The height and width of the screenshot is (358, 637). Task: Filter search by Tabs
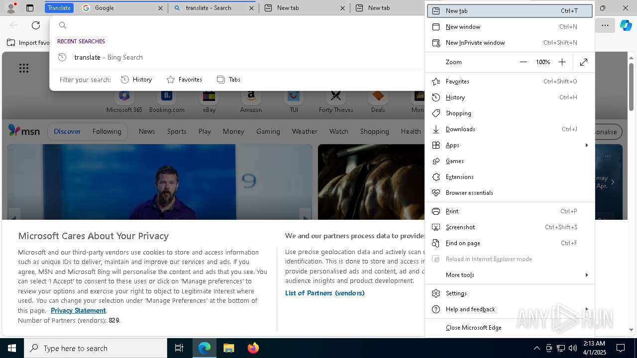coord(228,80)
